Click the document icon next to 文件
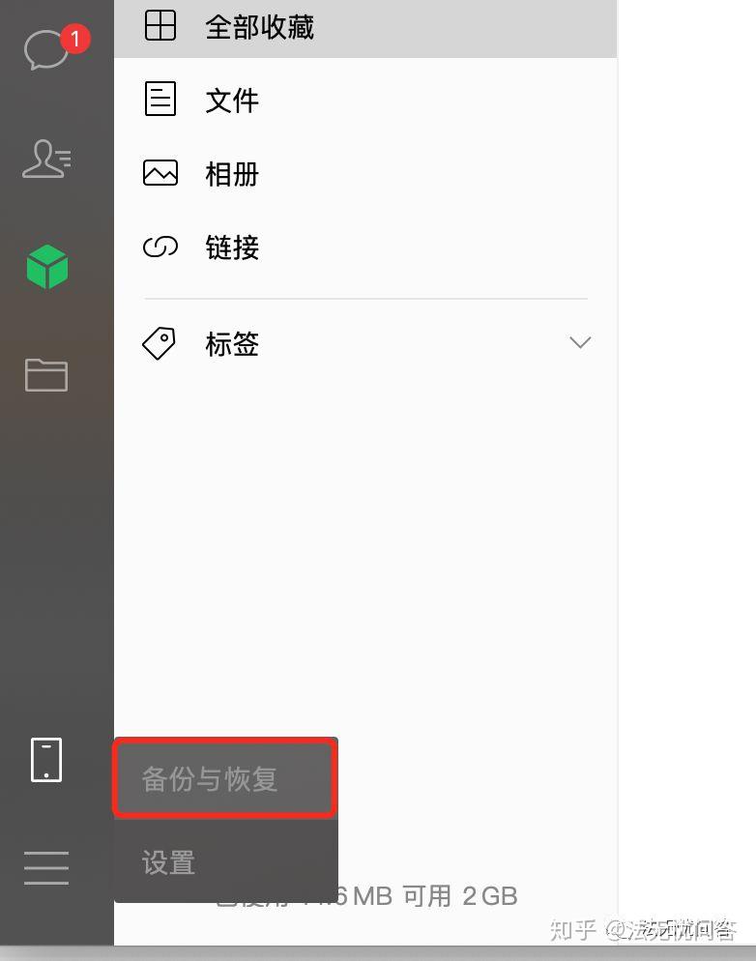This screenshot has height=961, width=756. [x=160, y=99]
